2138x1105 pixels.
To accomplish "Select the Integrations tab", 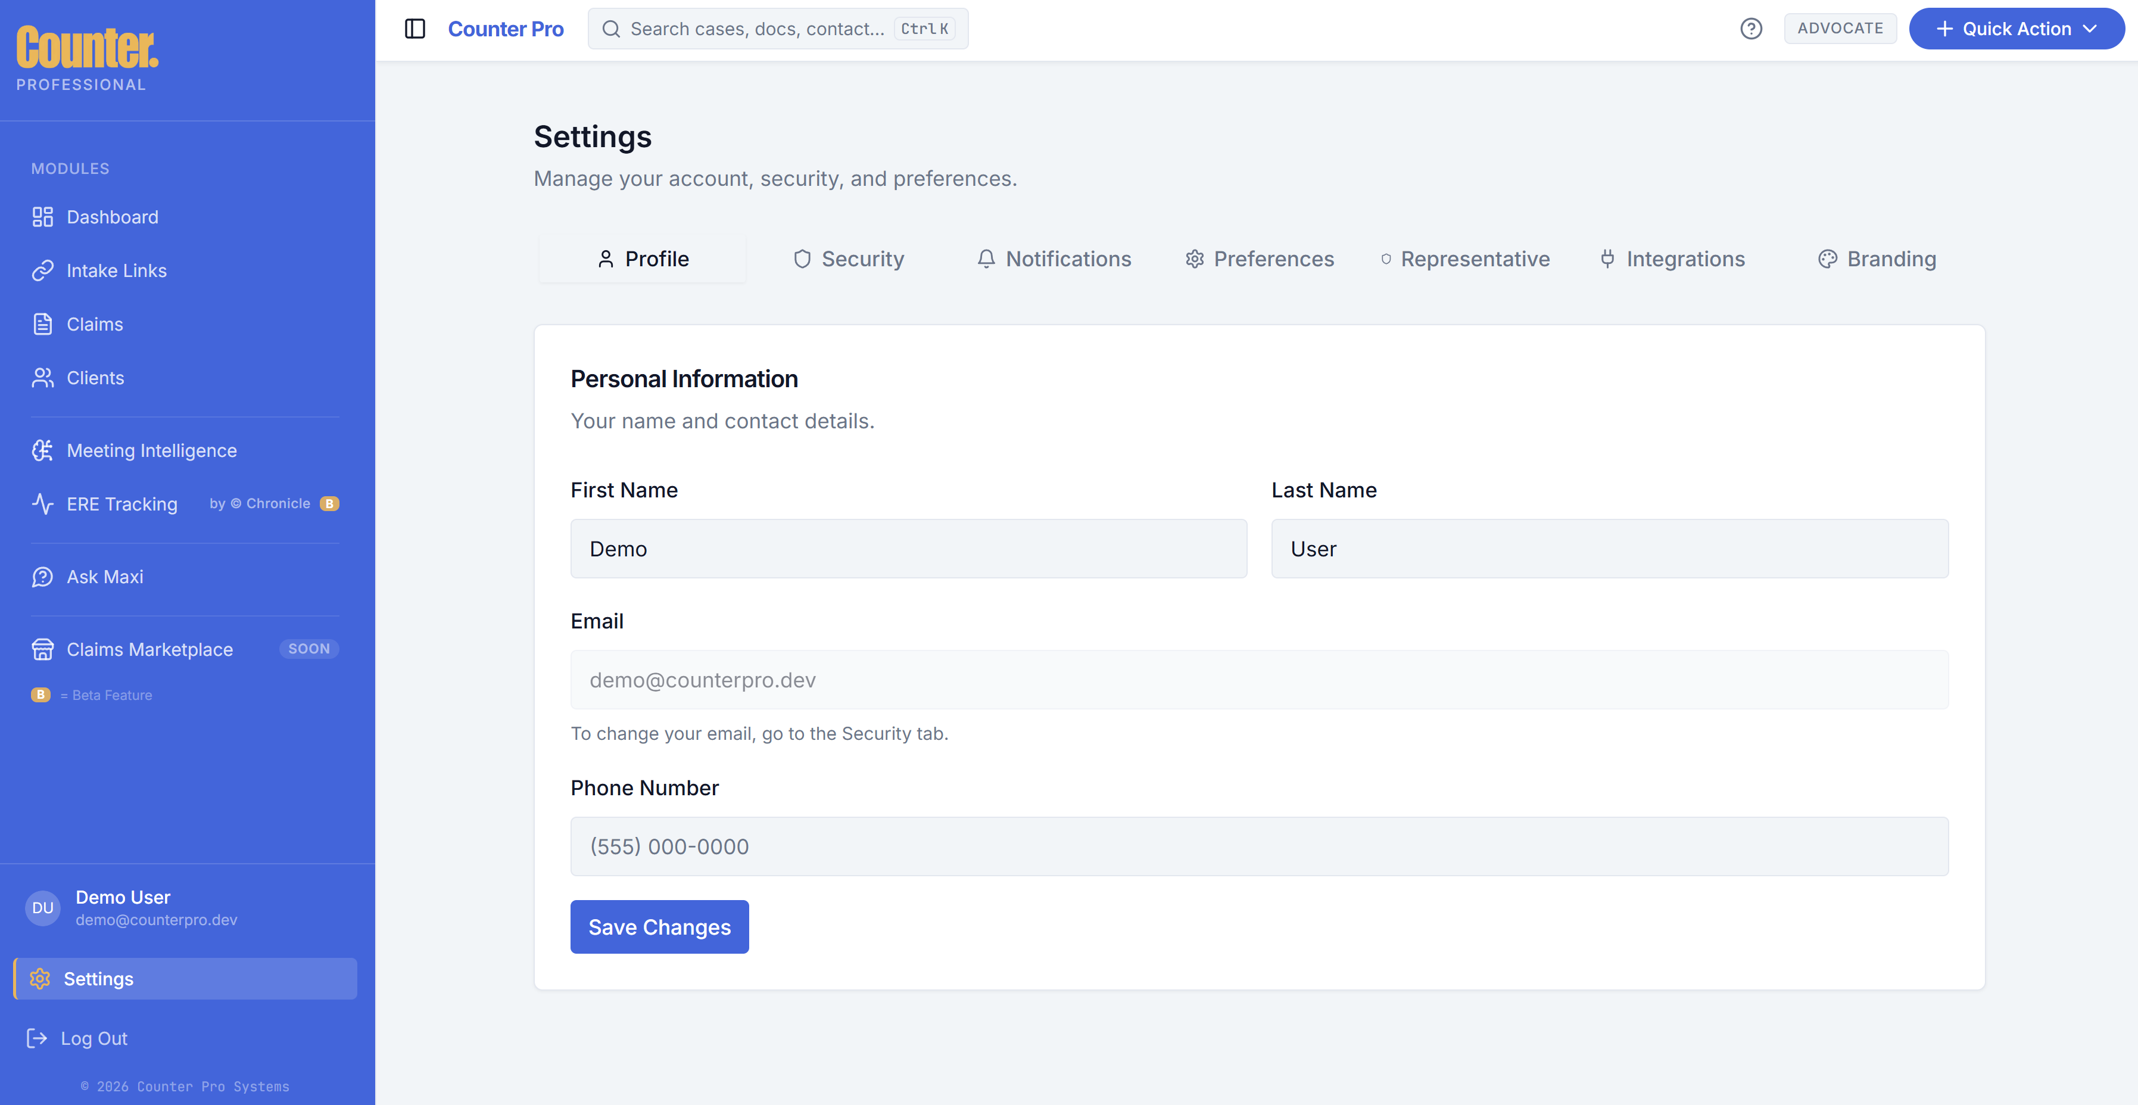I will (1672, 259).
